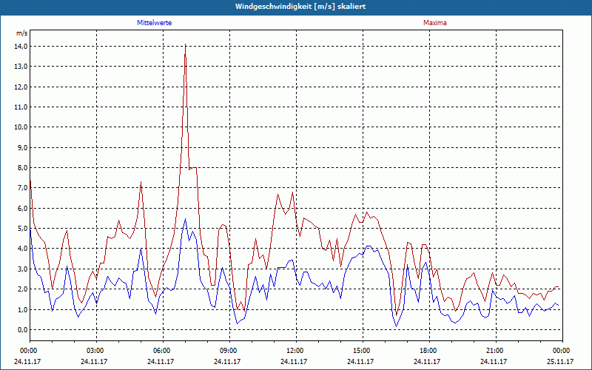Click the 12:00 time axis label
Screen dimensions: 592x370
296,351
